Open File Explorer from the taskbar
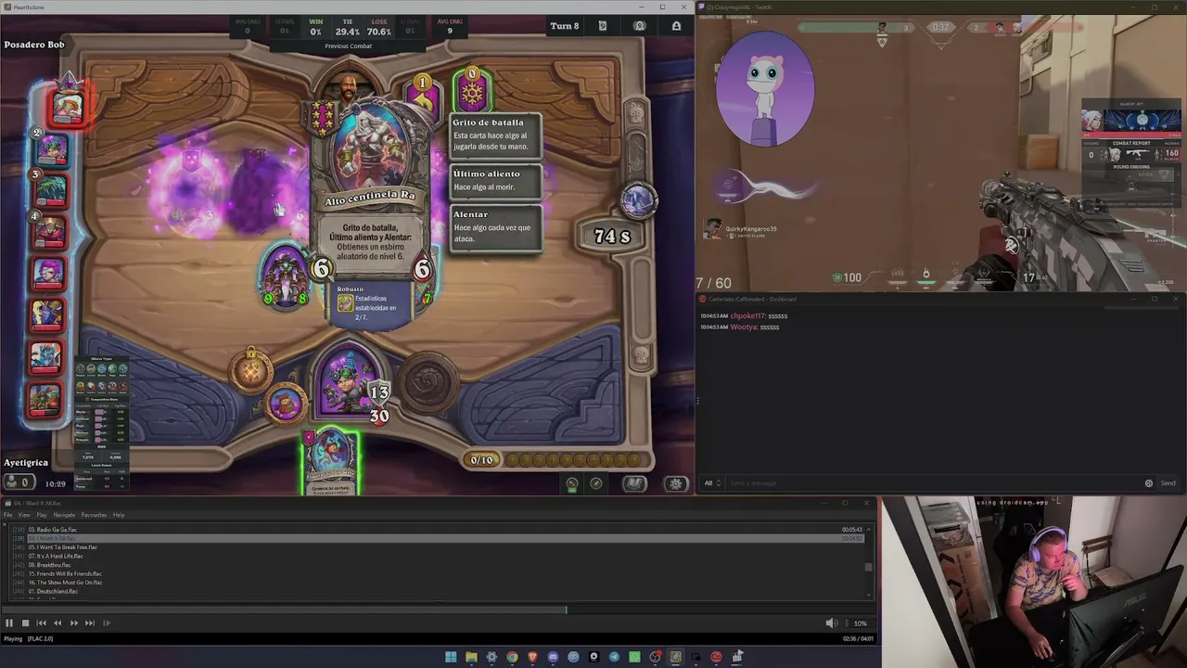Viewport: 1187px width, 668px height. pos(471,657)
